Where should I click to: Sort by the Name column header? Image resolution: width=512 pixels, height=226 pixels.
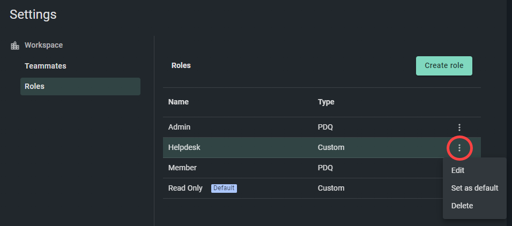click(179, 102)
